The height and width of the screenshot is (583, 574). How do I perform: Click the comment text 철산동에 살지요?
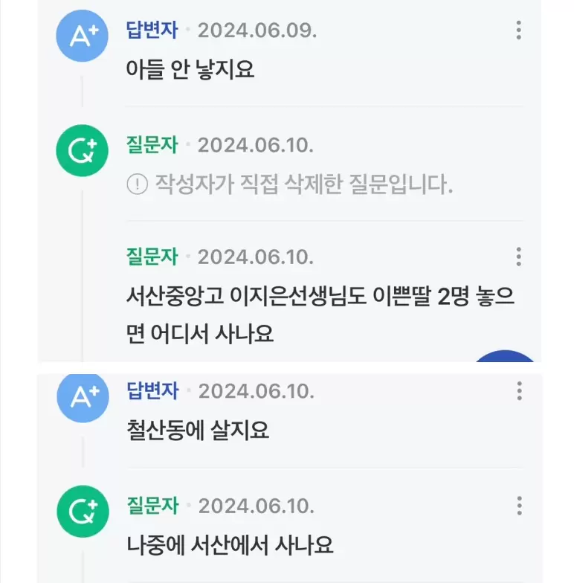click(x=198, y=430)
